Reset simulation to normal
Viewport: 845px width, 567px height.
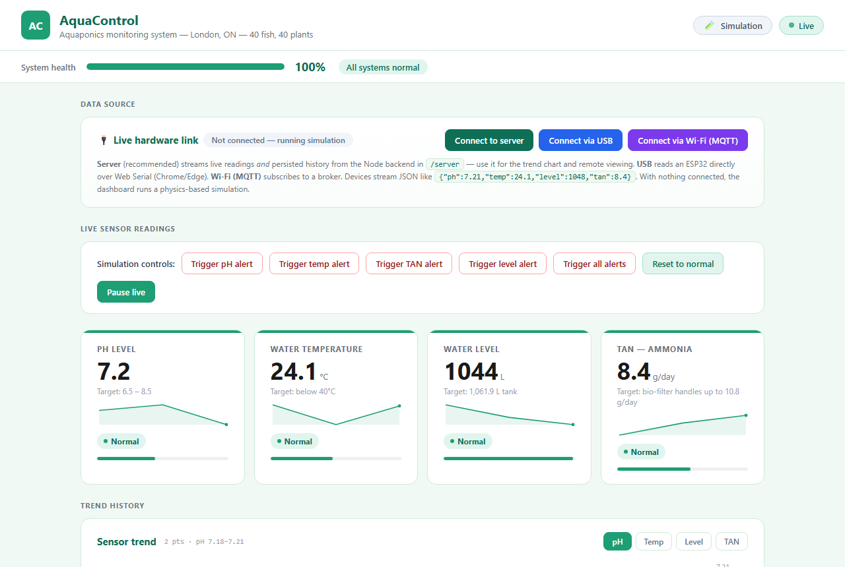pos(683,264)
